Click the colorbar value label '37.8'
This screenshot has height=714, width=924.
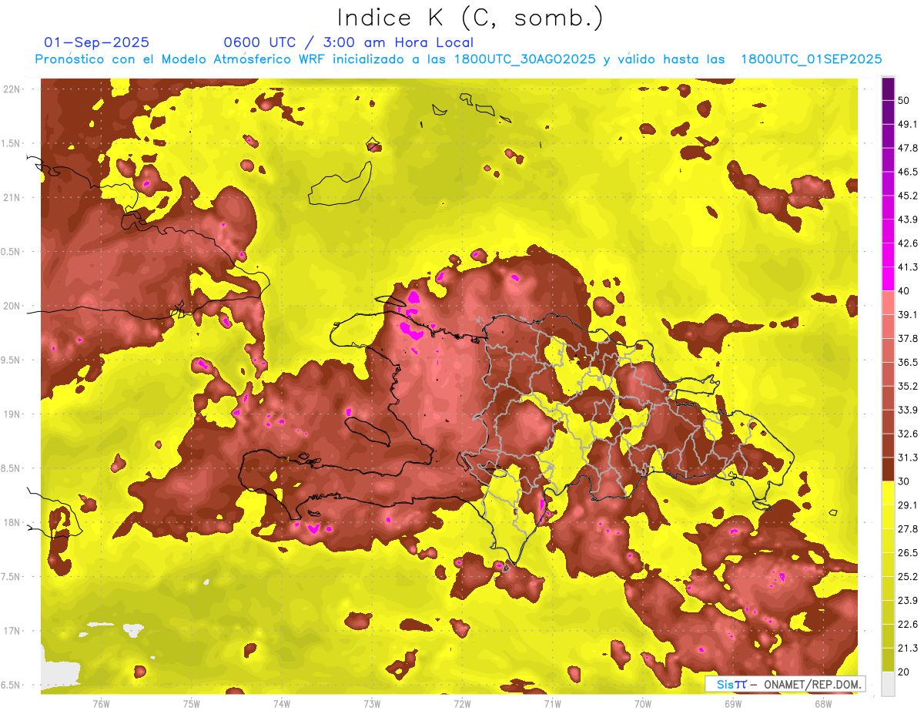tap(908, 338)
